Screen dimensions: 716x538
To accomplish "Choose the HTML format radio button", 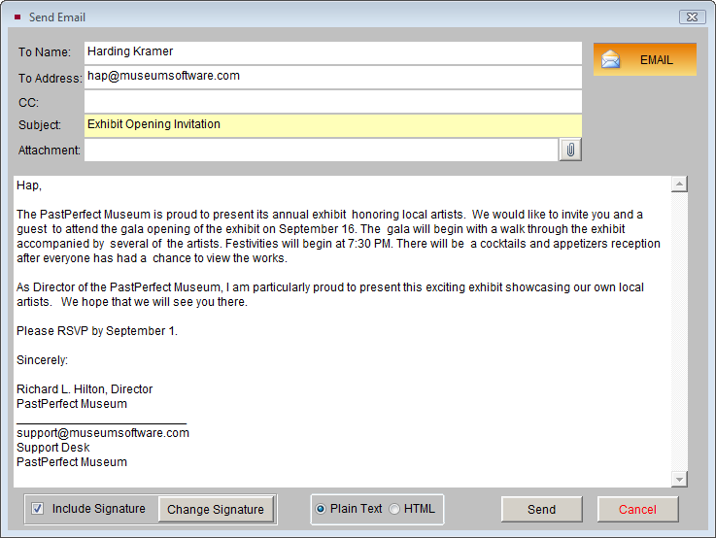I will coord(394,509).
